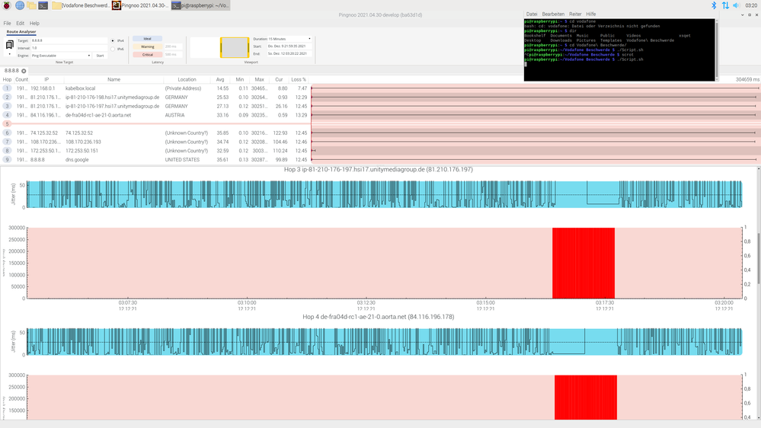The width and height of the screenshot is (761, 428).
Task: Click the bookmark icon beside Target
Action: pyautogui.click(x=9, y=45)
